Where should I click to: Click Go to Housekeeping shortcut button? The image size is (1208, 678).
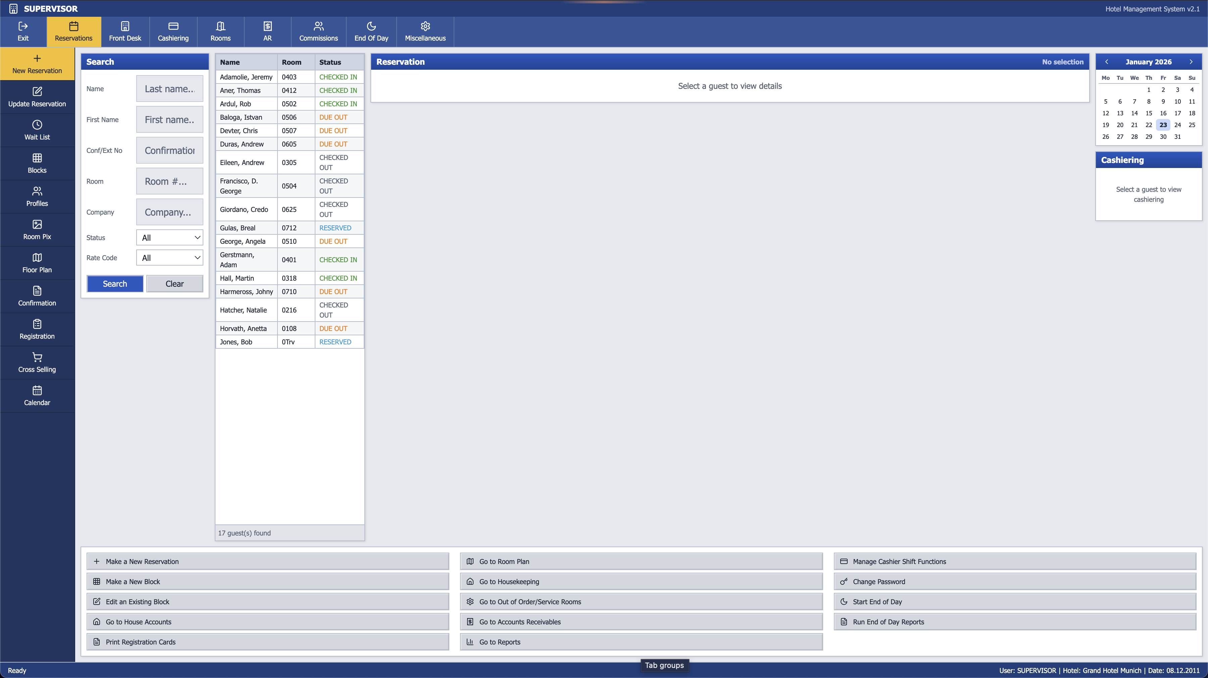pos(641,581)
